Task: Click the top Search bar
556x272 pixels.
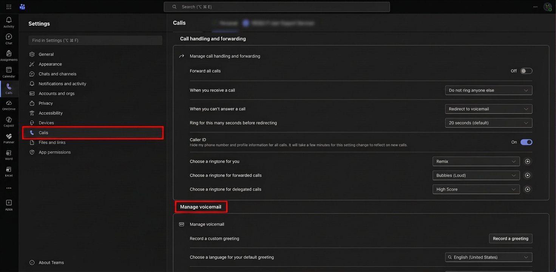Action: [x=277, y=7]
